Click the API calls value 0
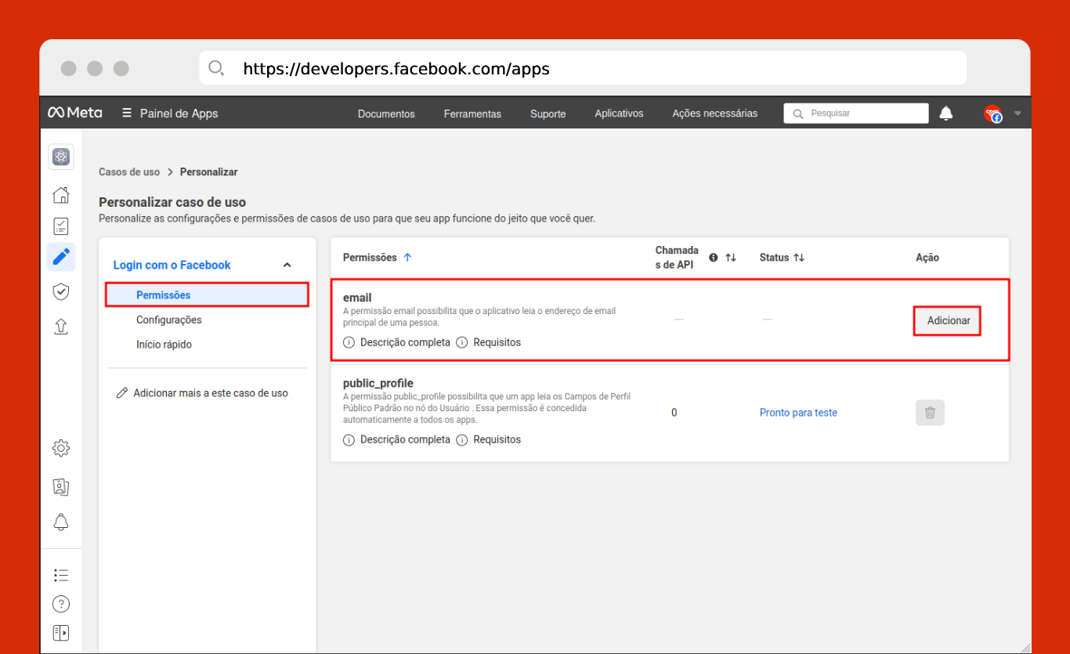Screen dimensions: 1070x654 [x=674, y=413]
